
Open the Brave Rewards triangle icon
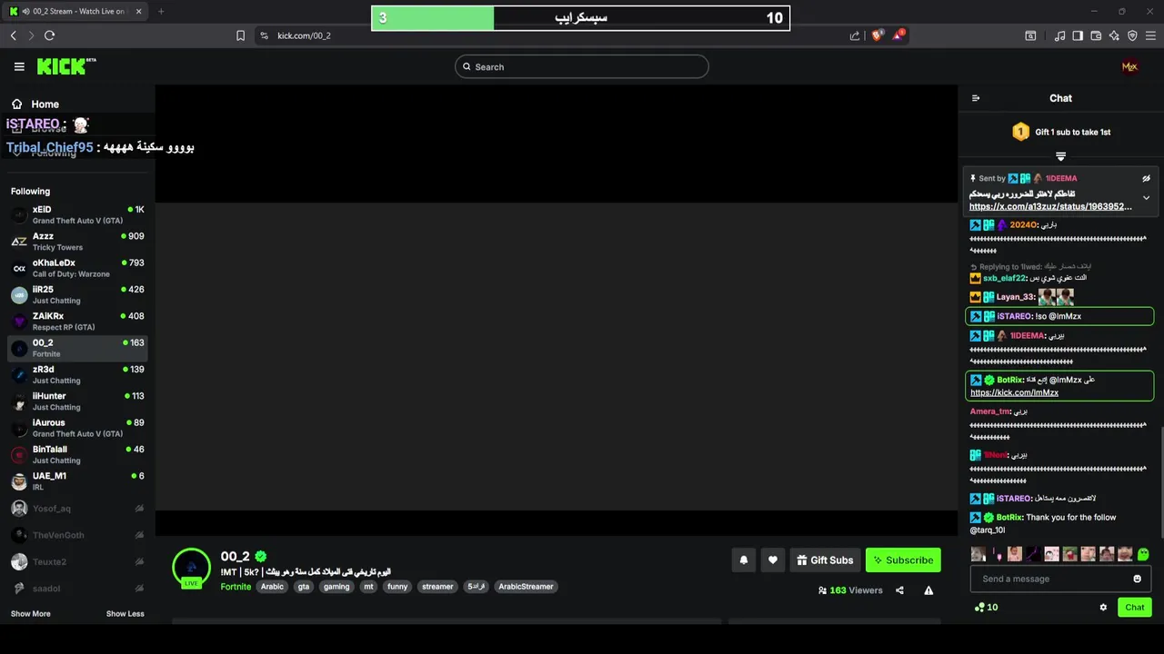point(899,35)
